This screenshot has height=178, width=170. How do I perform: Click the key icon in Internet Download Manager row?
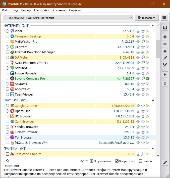click(143, 52)
